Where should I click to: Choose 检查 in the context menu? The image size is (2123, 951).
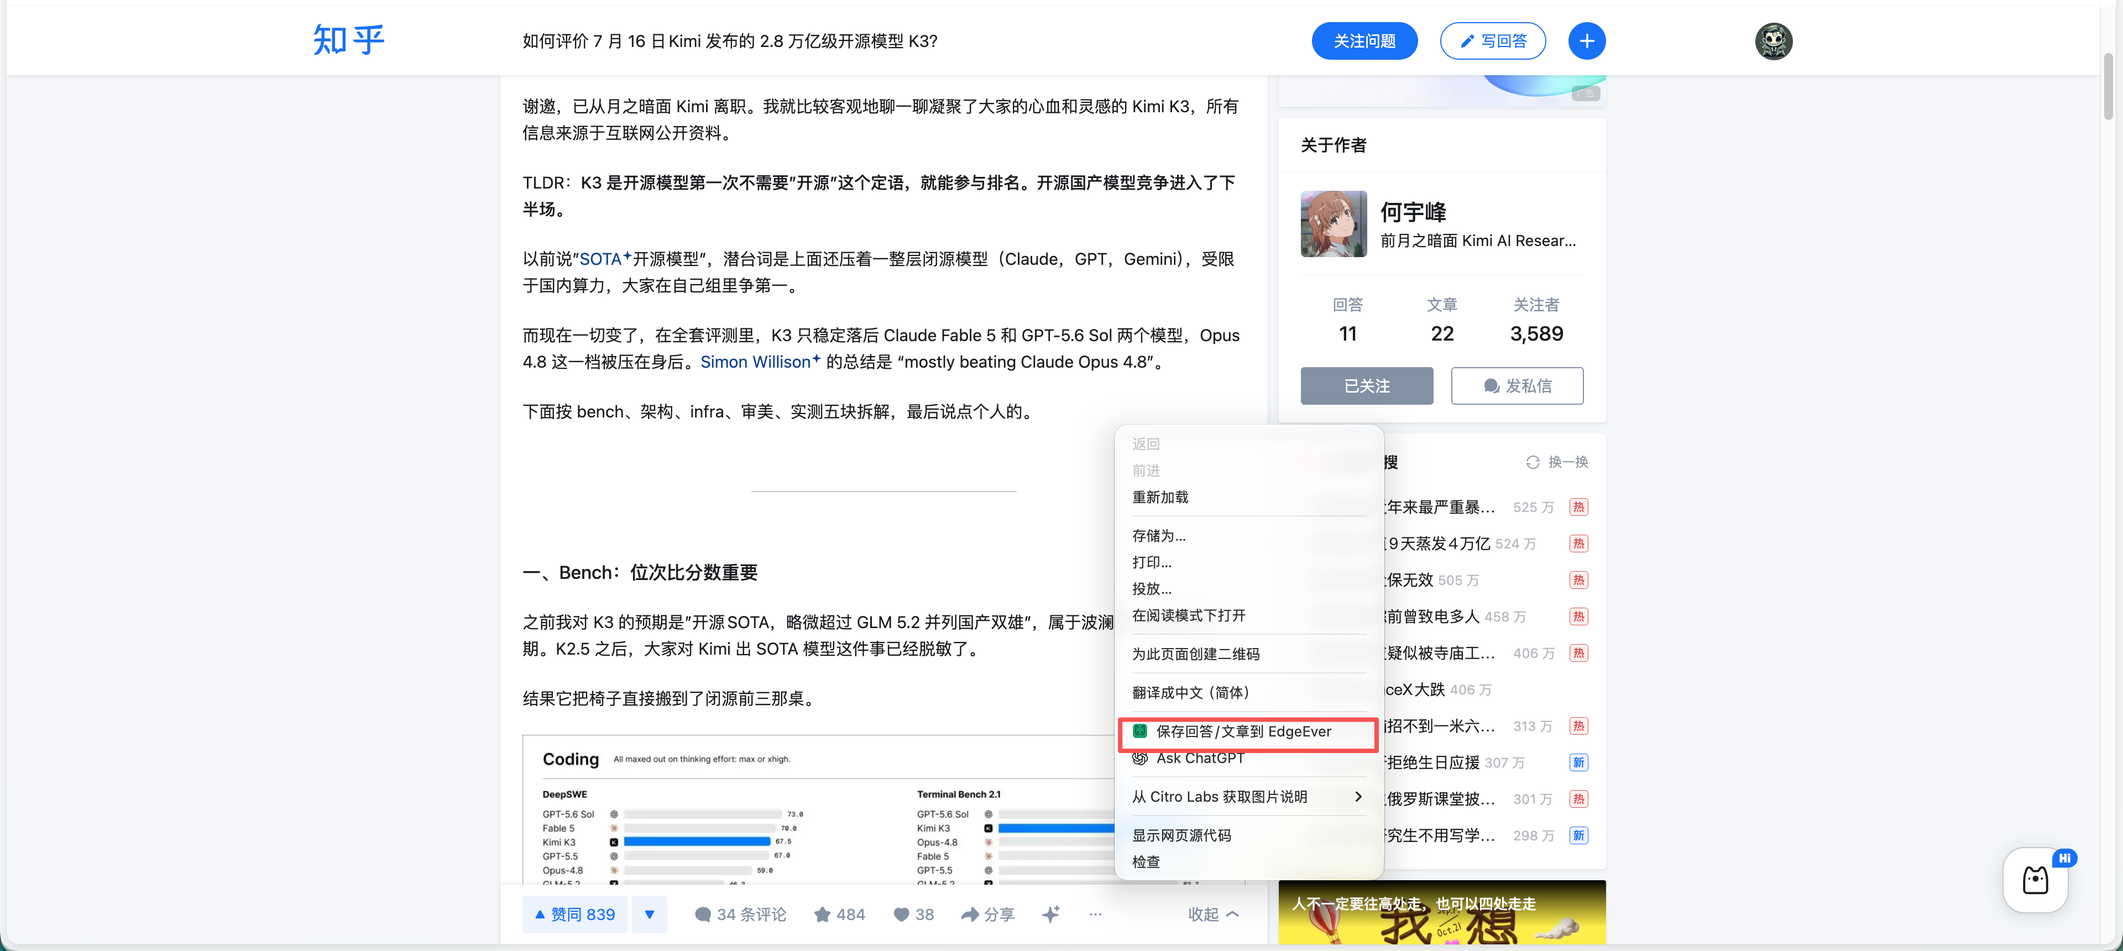pos(1248,862)
